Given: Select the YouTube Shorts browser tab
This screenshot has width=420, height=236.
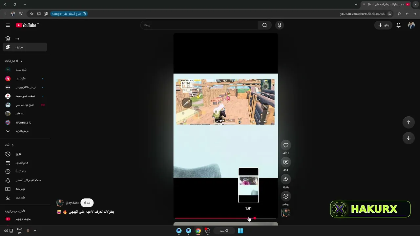Looking at the screenshot, I should 386,5.
